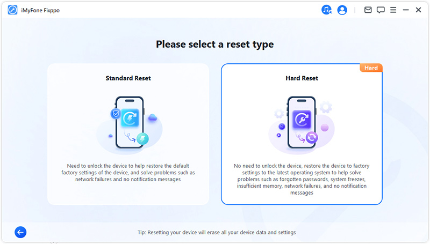Image resolution: width=430 pixels, height=244 pixels.
Task: Open the feedback chat bubble icon
Action: click(x=381, y=10)
